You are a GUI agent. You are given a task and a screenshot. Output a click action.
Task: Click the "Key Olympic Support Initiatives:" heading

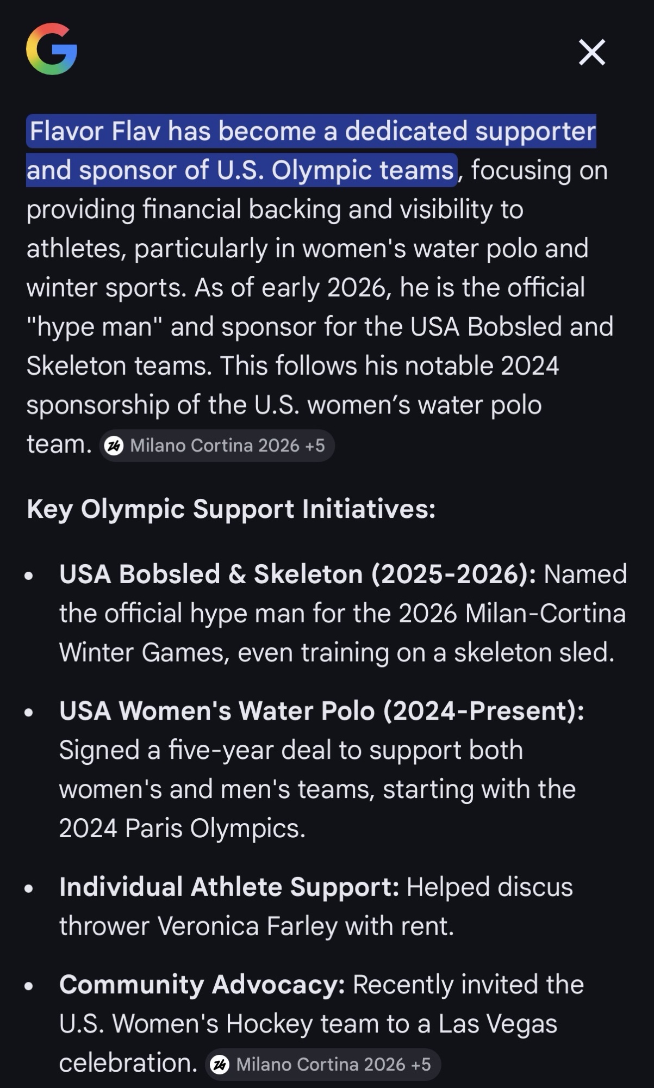click(x=231, y=509)
